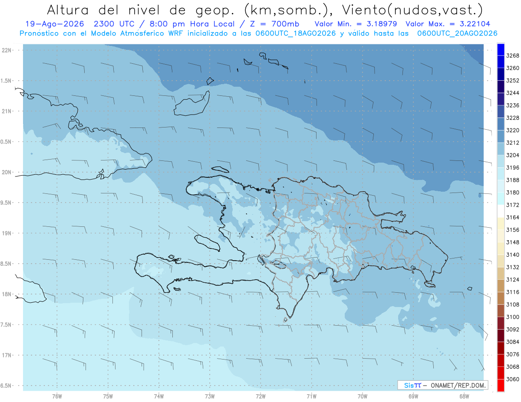Viewport: 521px width, 402px height.
Task: Click the legend value 3132
Action: pos(513,267)
